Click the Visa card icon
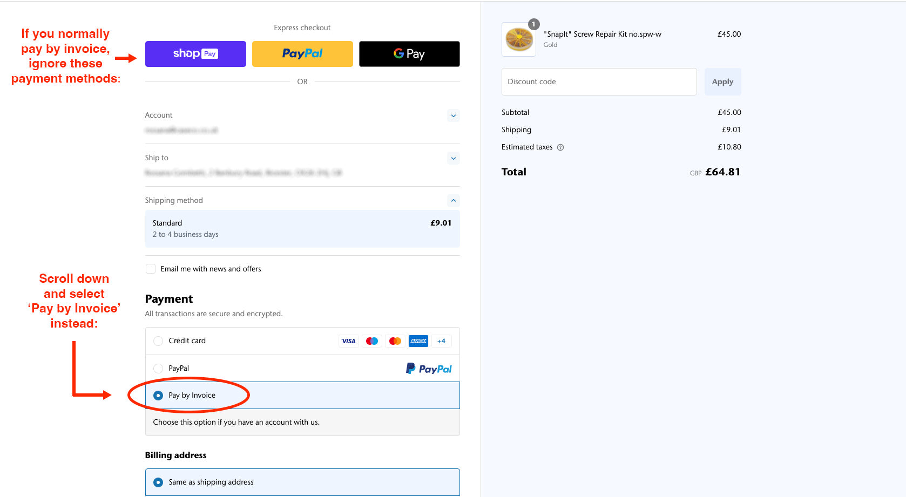This screenshot has height=497, width=906. pyautogui.click(x=348, y=341)
